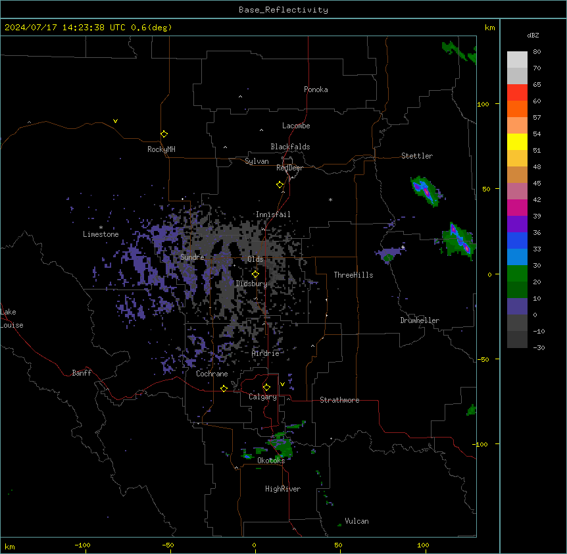Screen dimensions: 567x554
Task: Select the Innisfail label
Action: [x=273, y=214]
